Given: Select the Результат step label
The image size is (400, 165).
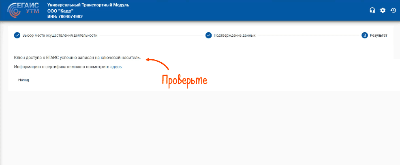Looking at the screenshot, I should pos(378,36).
